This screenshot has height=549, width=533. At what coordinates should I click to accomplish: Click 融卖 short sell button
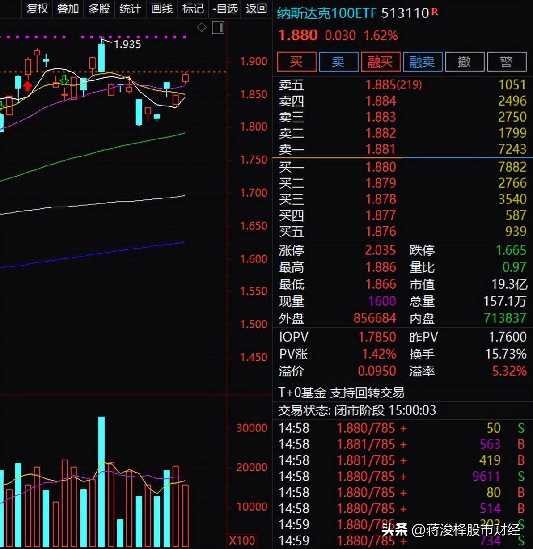pos(423,62)
